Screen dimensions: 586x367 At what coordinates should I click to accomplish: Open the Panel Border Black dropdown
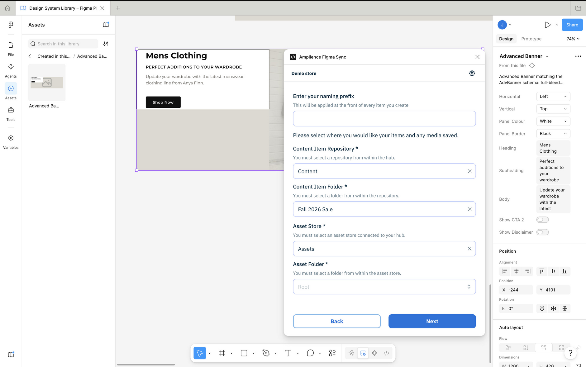(x=553, y=134)
